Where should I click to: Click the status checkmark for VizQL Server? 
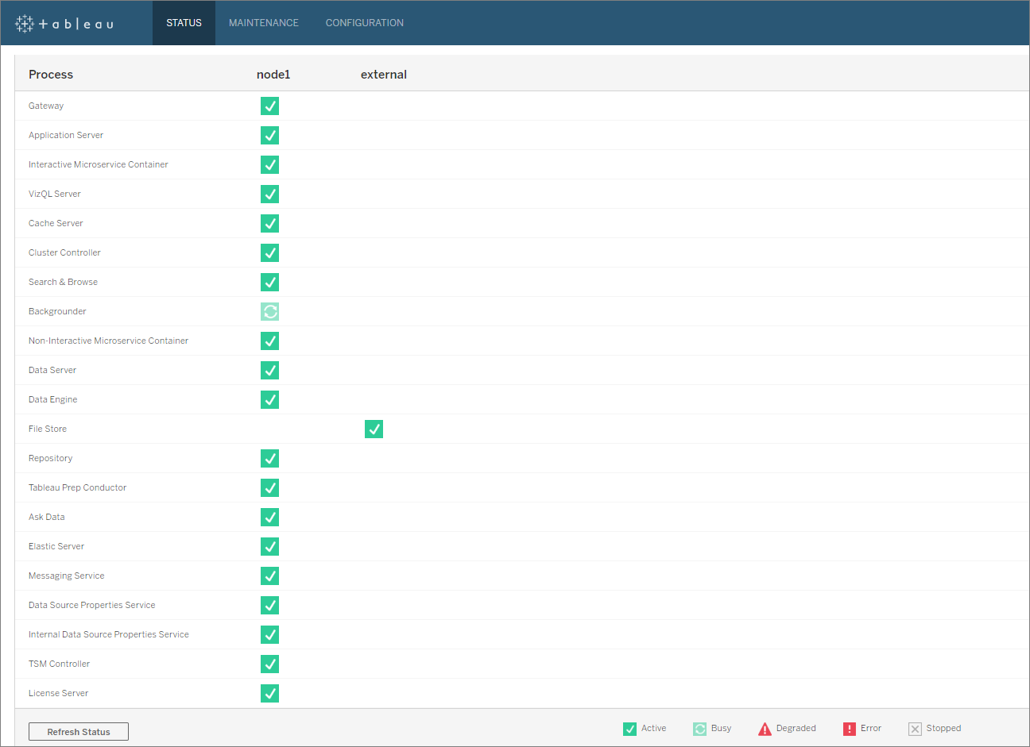[269, 194]
